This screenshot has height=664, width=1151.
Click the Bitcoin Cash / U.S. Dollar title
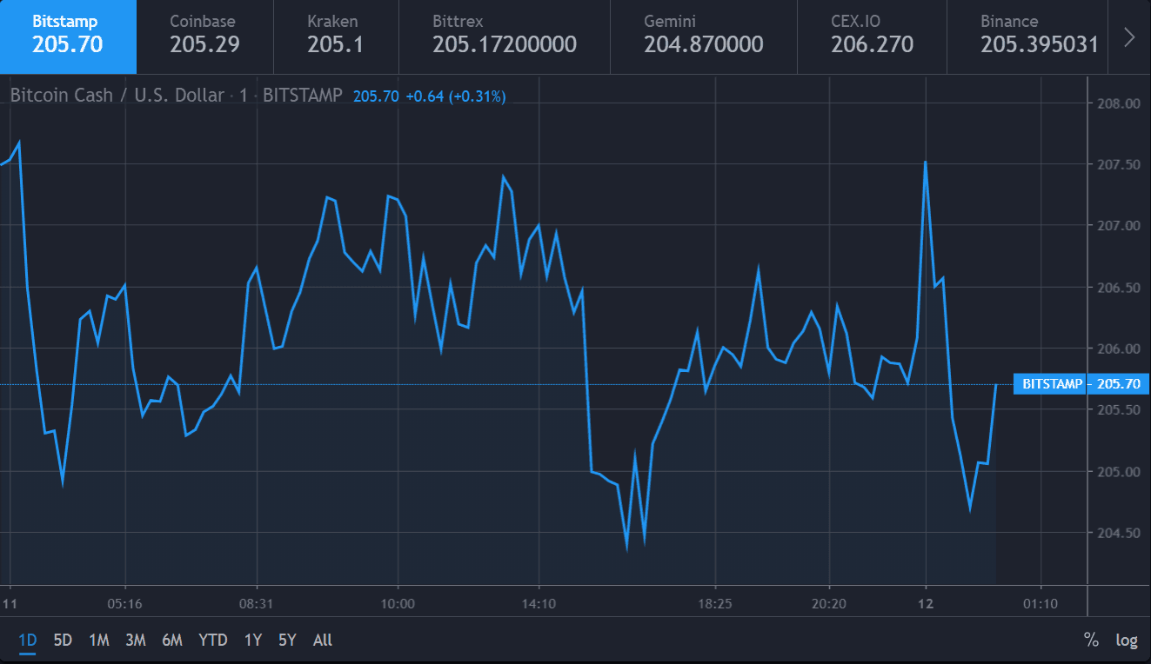[x=117, y=96]
